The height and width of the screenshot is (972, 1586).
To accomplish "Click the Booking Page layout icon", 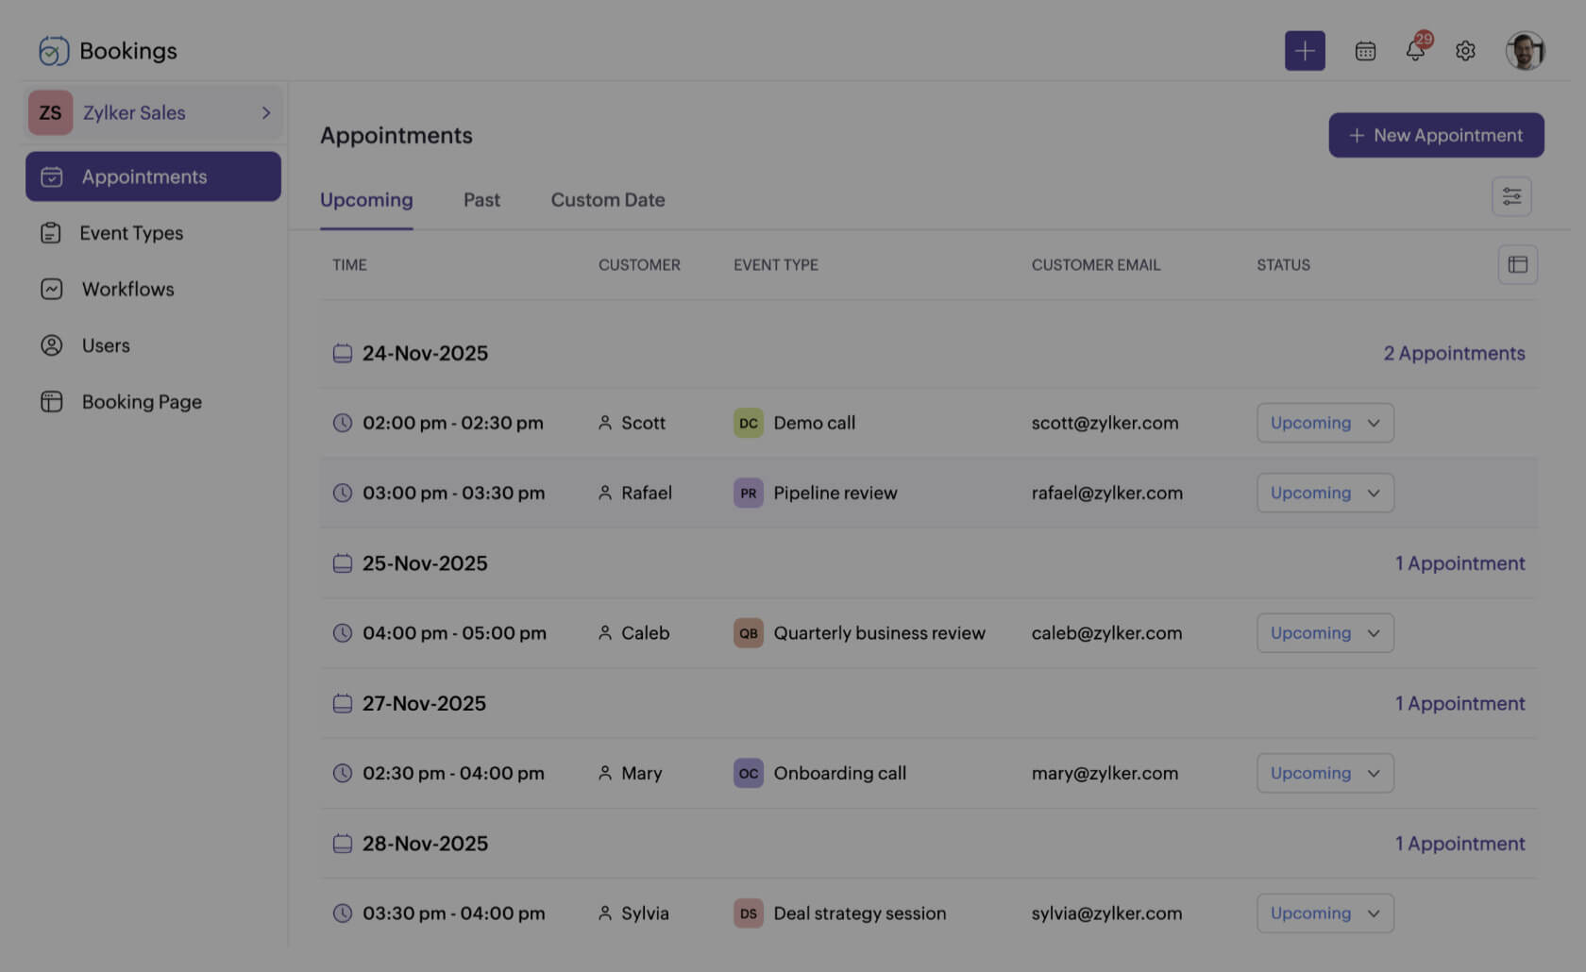I will pos(51,402).
